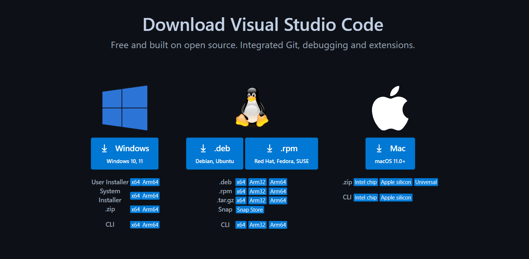Choose System Installer x64 for Windows
The height and width of the screenshot is (259, 529).
coord(135,196)
